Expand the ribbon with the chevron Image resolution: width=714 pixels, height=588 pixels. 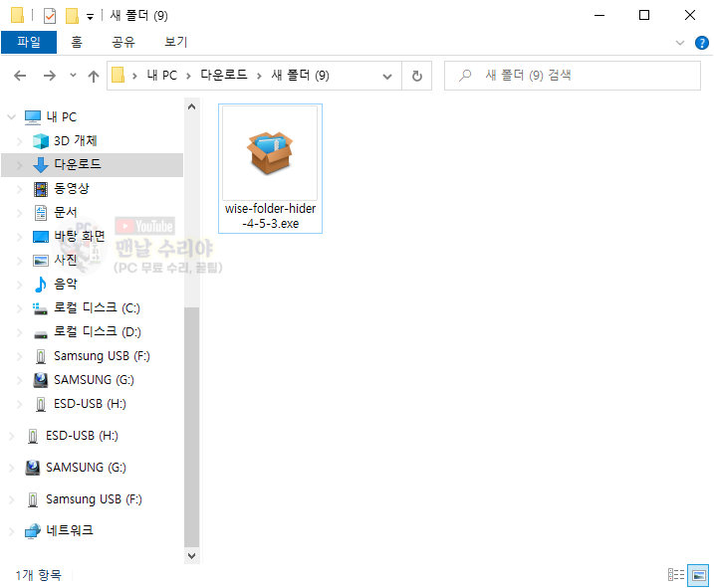tap(680, 43)
